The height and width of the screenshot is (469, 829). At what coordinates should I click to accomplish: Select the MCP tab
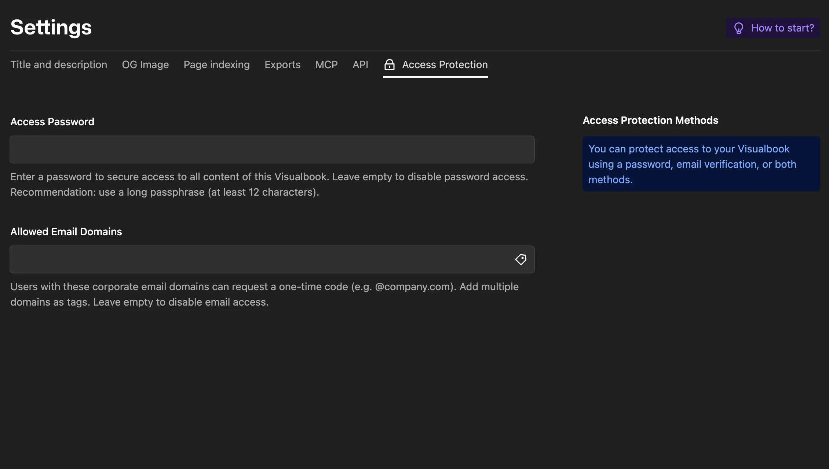coord(326,65)
